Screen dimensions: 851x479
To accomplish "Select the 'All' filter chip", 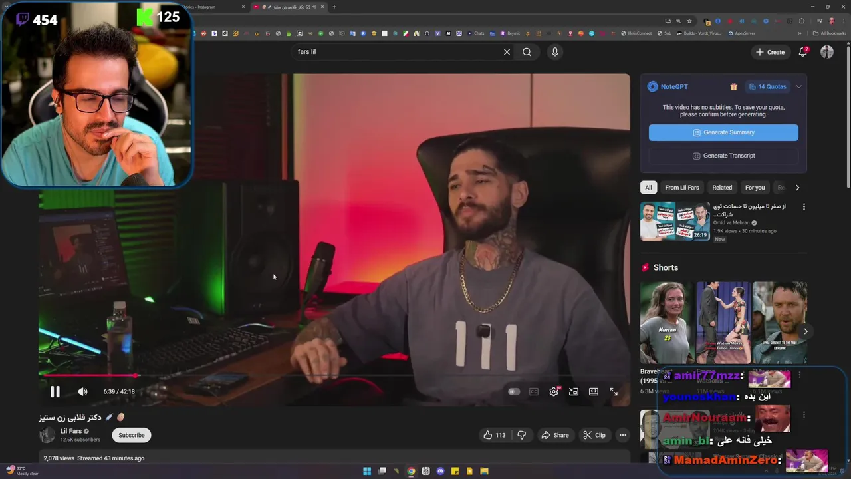I will pos(648,188).
